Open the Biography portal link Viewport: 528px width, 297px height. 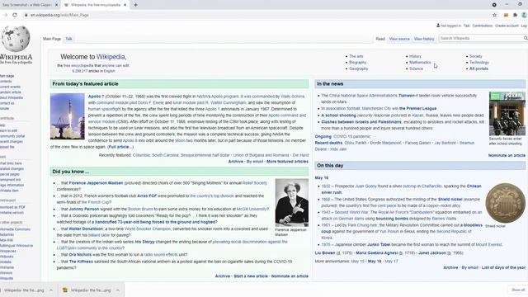[357, 63]
